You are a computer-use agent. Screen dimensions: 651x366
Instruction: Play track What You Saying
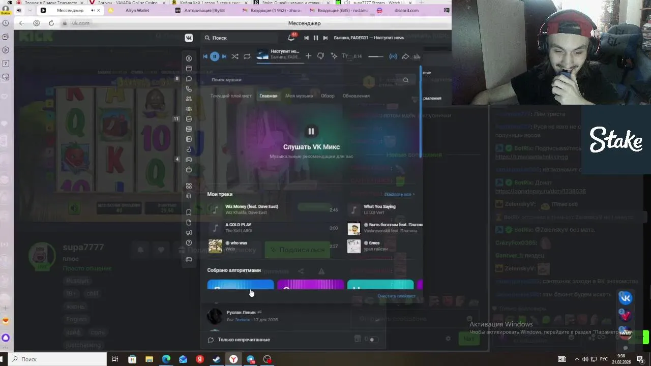tap(384, 209)
